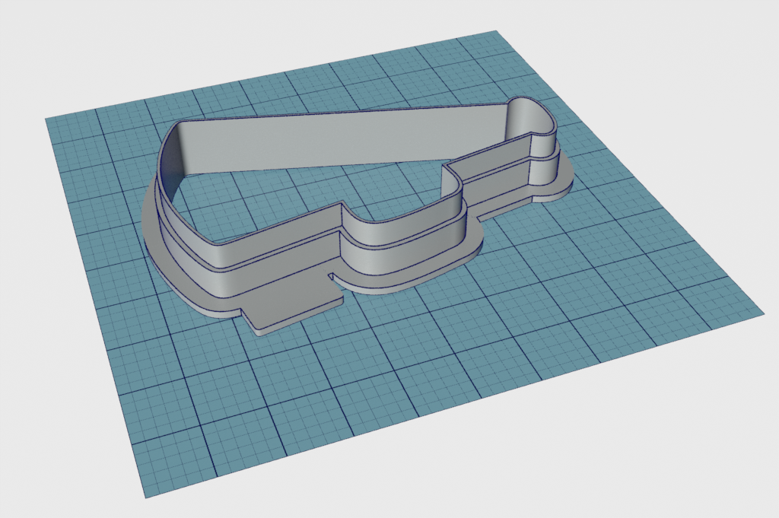Screen dimensions: 779x518
Task: Click the grid floor enclosed inside the cutter
Action: [x=304, y=198]
